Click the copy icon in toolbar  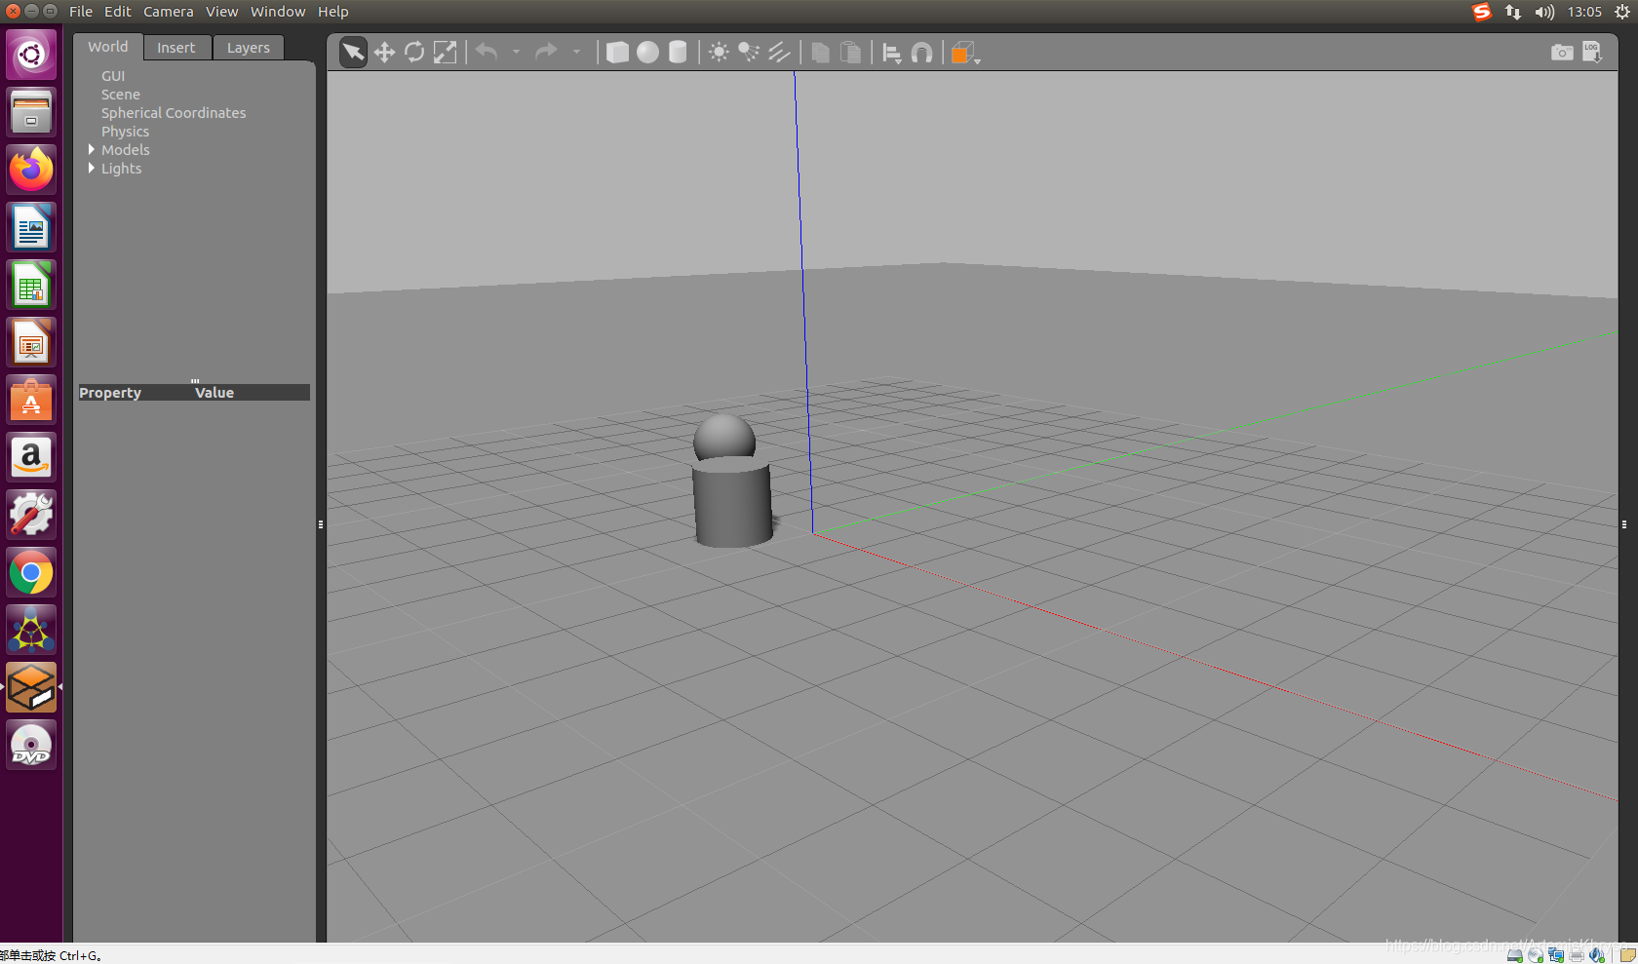click(x=820, y=52)
